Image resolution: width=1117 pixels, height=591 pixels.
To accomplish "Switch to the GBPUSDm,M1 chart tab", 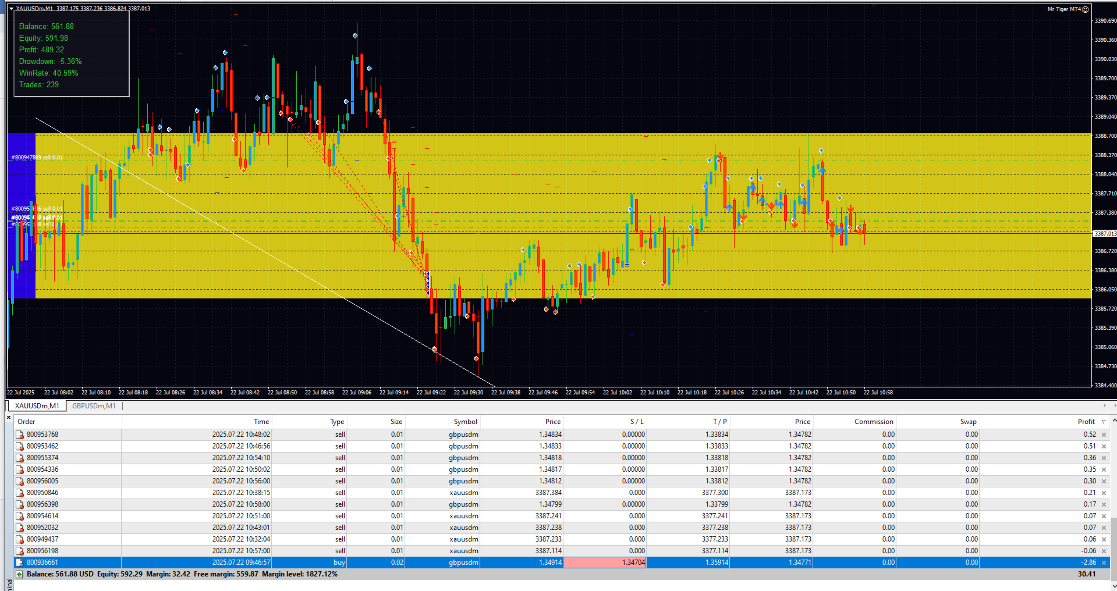I will (x=94, y=406).
